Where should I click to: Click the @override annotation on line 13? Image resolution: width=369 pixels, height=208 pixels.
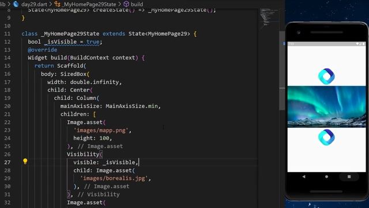pyautogui.click(x=42, y=50)
